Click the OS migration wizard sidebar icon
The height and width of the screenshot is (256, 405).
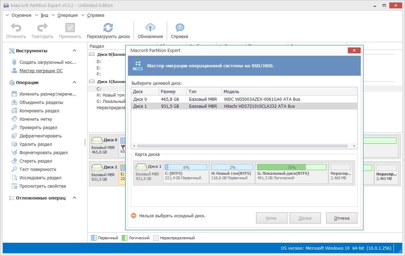[x=14, y=70]
